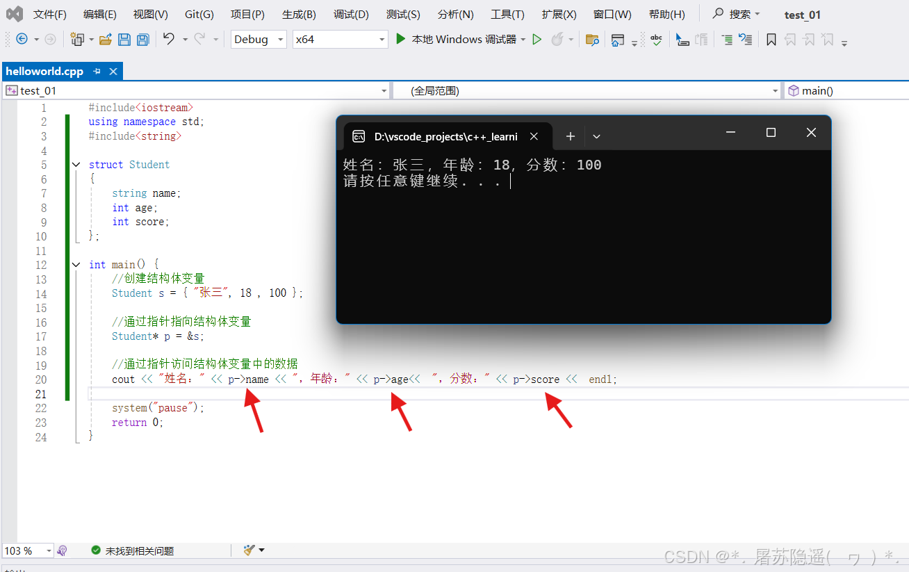This screenshot has width=909, height=572.
Task: Open the 编辑(E) menu
Action: pos(100,15)
